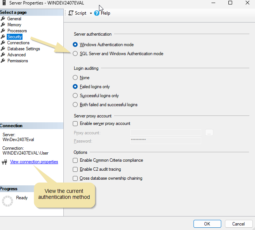Click the Script toolbar button
This screenshot has height=230, width=255.
(77, 13)
